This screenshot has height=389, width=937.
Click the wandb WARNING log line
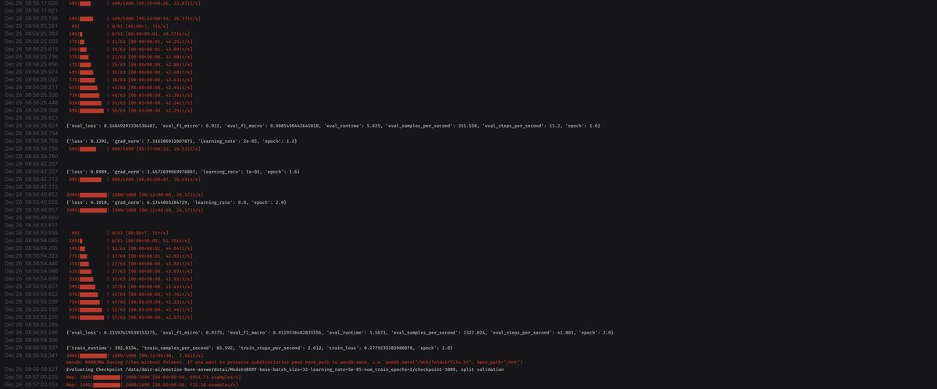tap(294, 362)
